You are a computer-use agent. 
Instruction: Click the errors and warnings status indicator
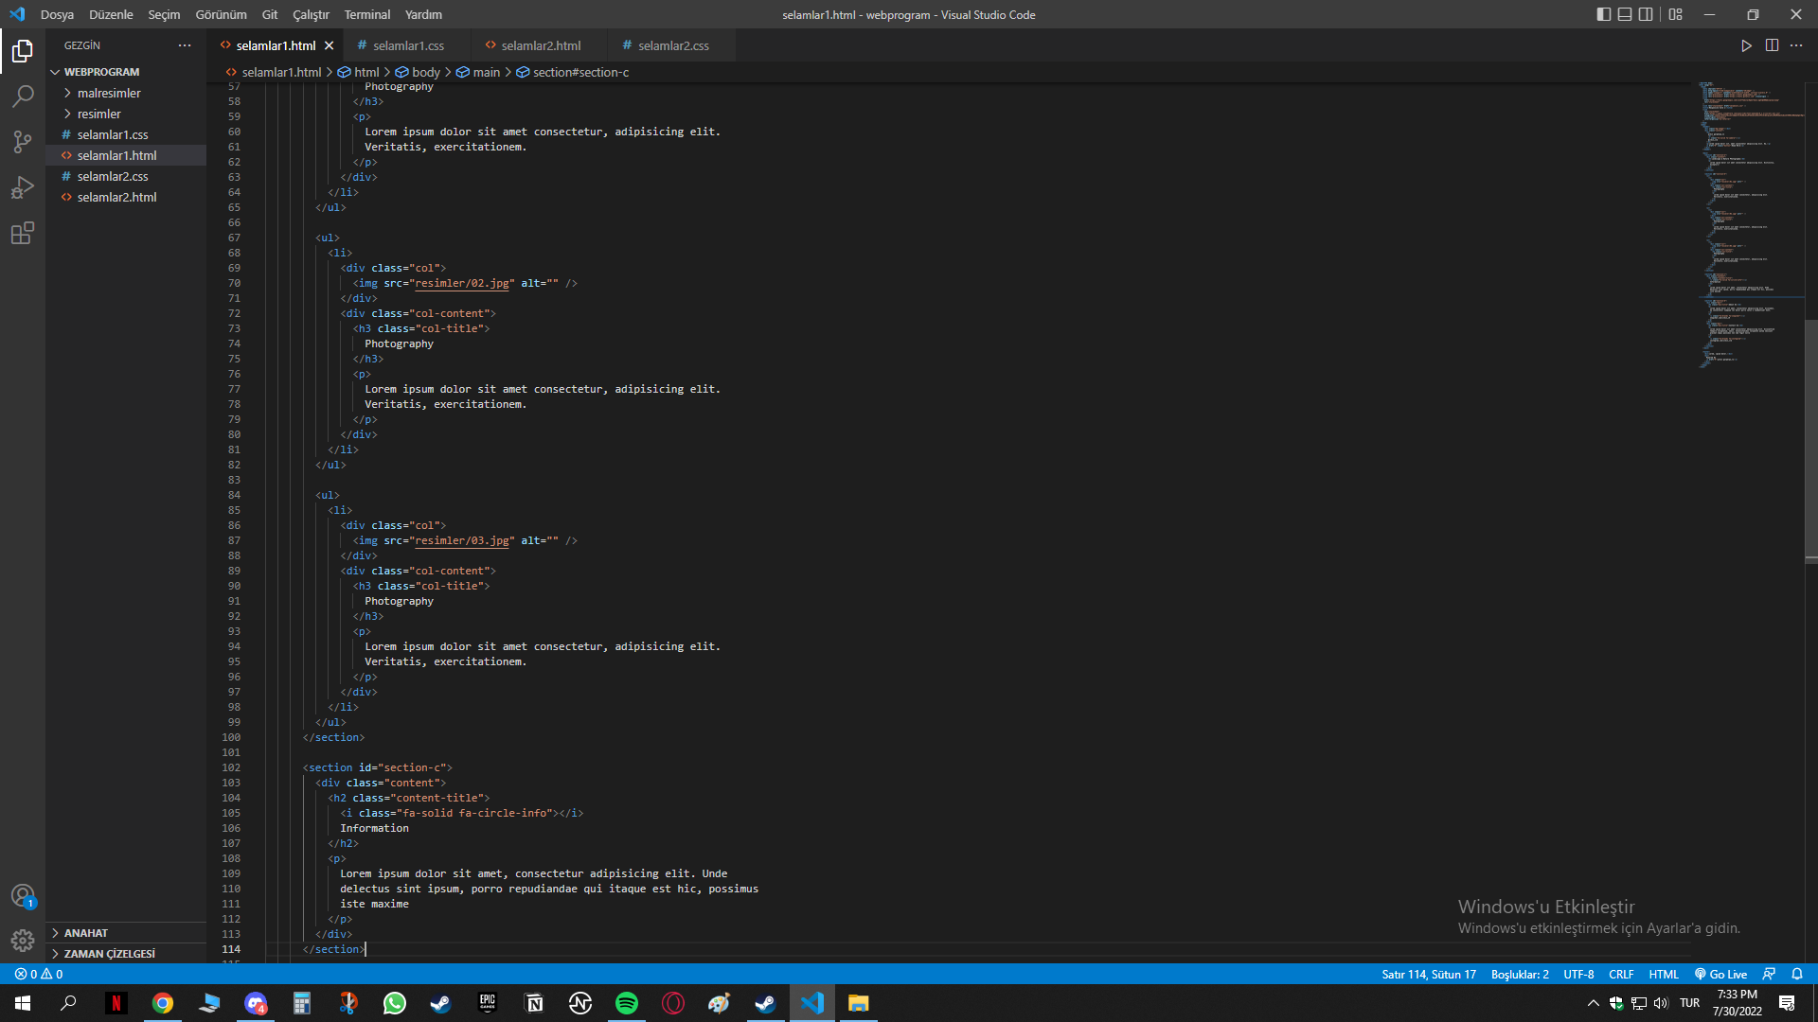(x=39, y=974)
